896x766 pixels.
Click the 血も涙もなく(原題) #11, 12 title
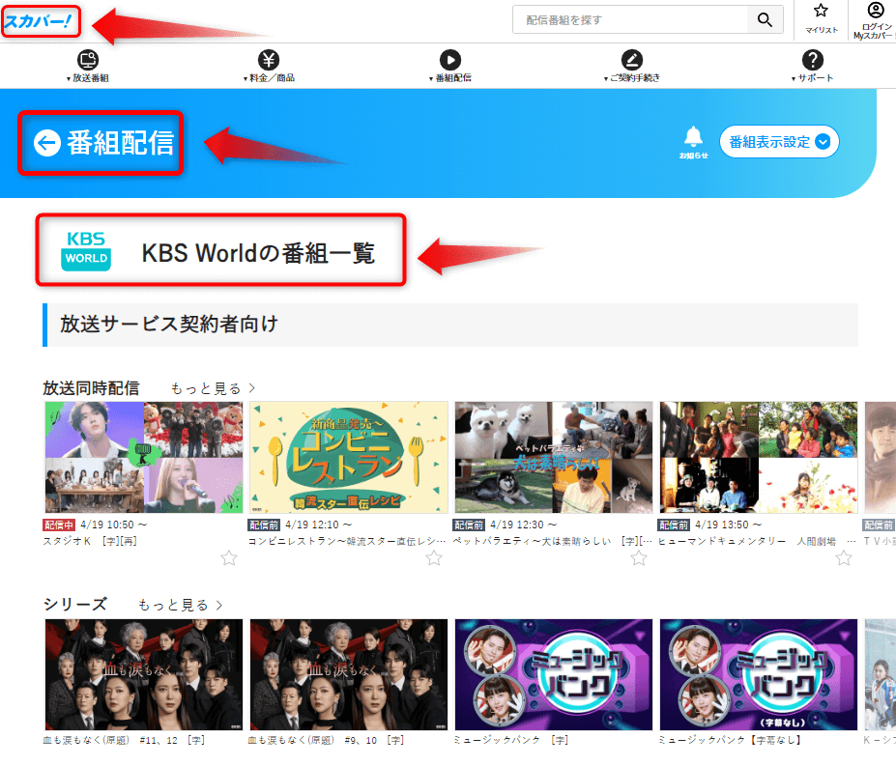124,740
